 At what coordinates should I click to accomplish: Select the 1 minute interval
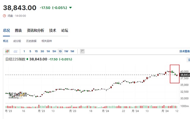point(24,51)
